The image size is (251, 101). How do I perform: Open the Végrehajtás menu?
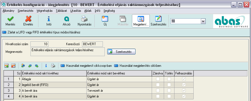click(x=45, y=11)
